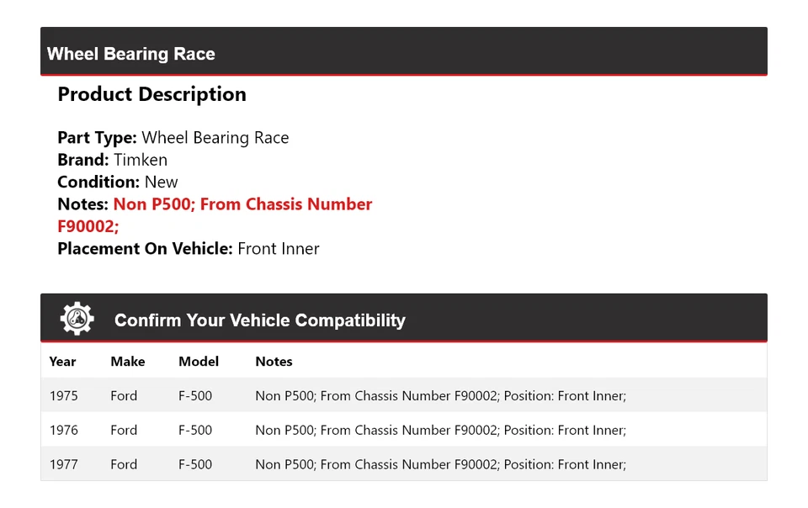Click the notes cell in 1977 row
808x508 pixels.
pyautogui.click(x=440, y=464)
